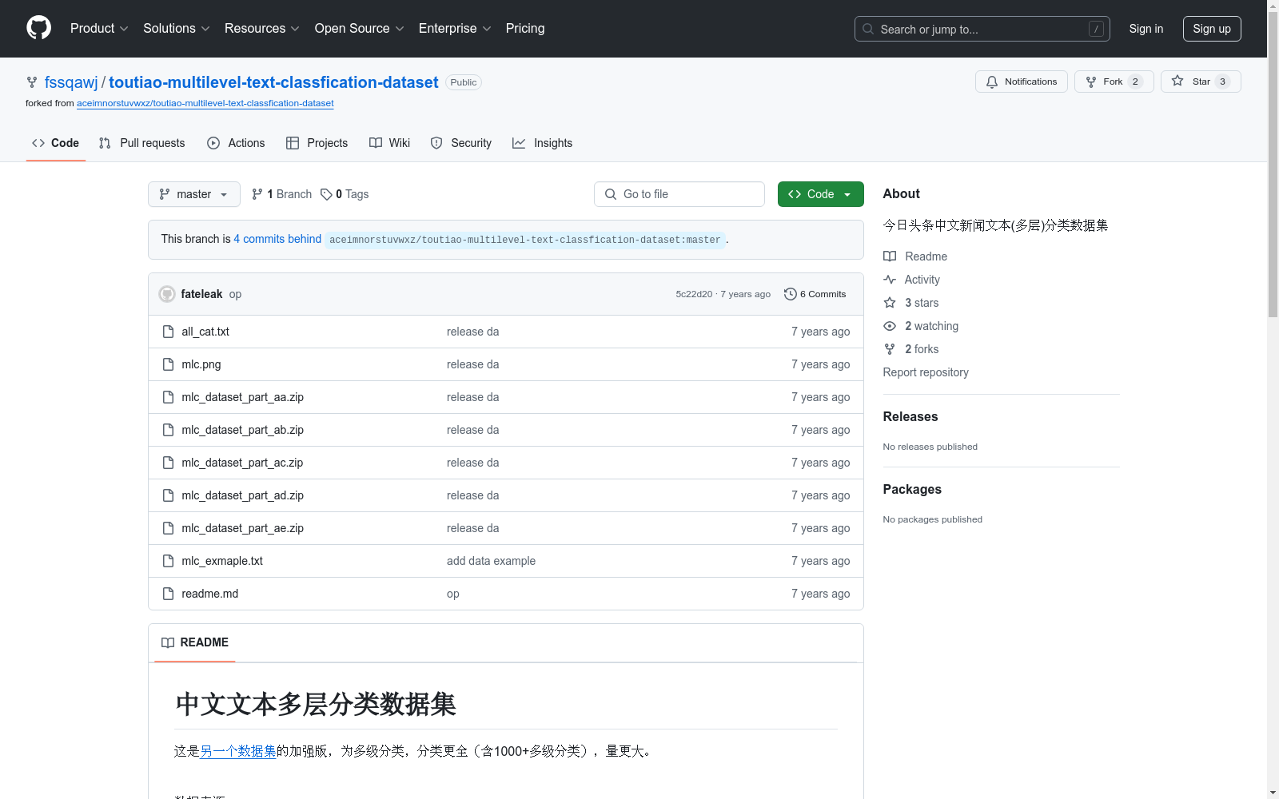Click the Fork button

coord(1114,81)
